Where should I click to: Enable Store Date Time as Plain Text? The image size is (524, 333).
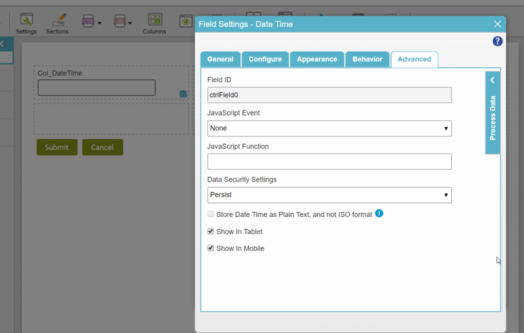coord(210,214)
